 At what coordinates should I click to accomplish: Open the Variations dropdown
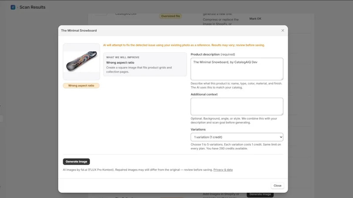[237, 137]
